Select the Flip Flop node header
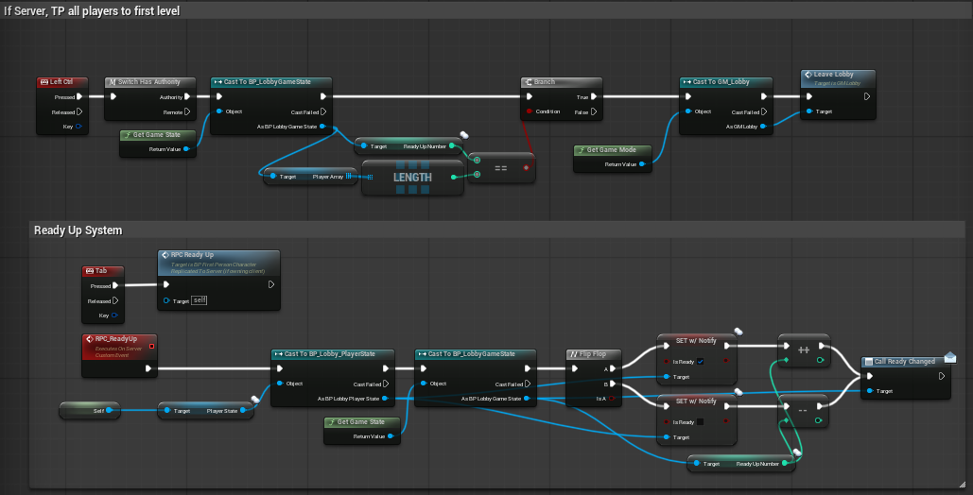 pos(595,353)
